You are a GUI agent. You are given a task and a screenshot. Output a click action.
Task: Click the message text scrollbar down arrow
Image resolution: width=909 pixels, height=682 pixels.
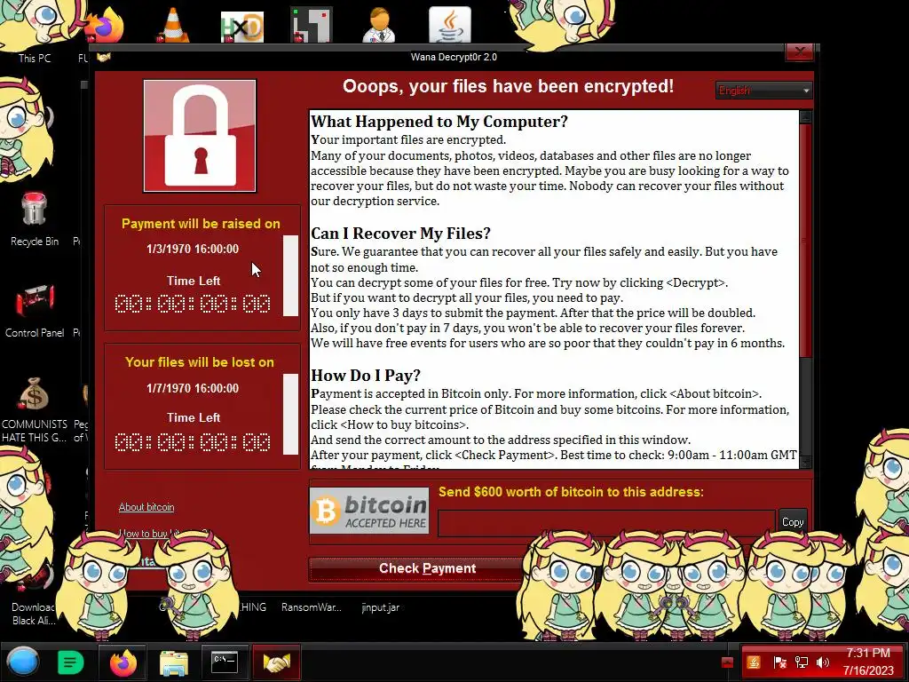(x=806, y=462)
